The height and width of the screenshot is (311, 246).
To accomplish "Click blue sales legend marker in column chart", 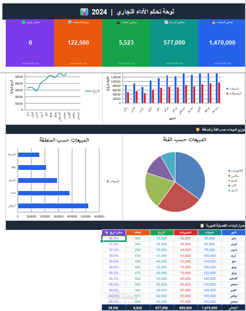I will pos(227,89).
